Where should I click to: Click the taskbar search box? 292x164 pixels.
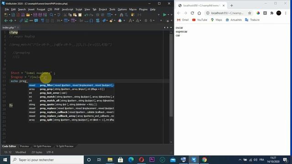click(47, 160)
